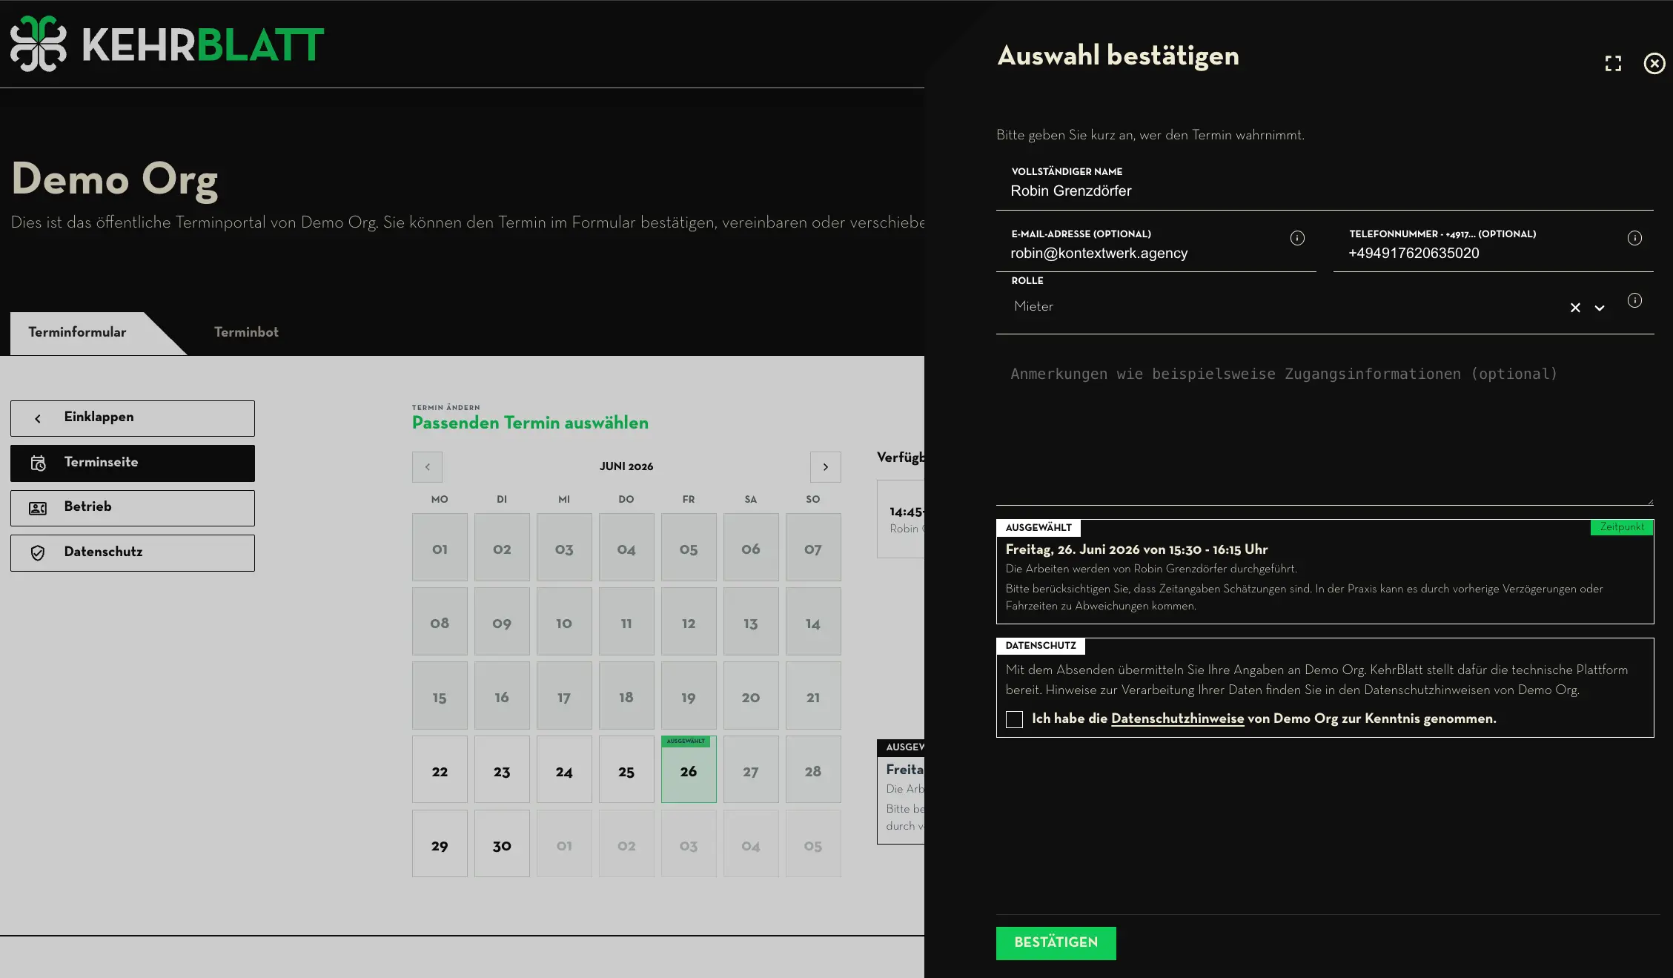The image size is (1673, 978).
Task: Click the green Zeitpunkt tag
Action: click(1622, 527)
